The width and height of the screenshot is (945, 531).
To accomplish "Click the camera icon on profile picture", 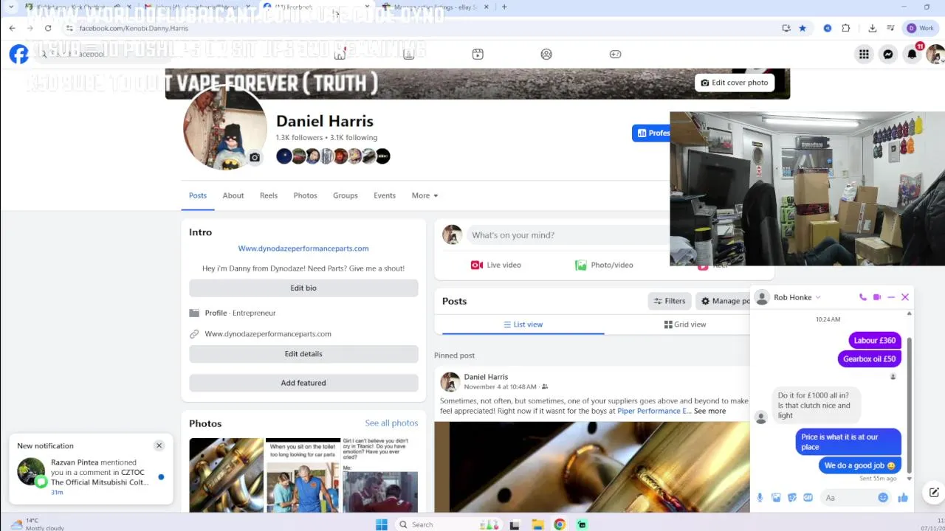I will tap(255, 157).
